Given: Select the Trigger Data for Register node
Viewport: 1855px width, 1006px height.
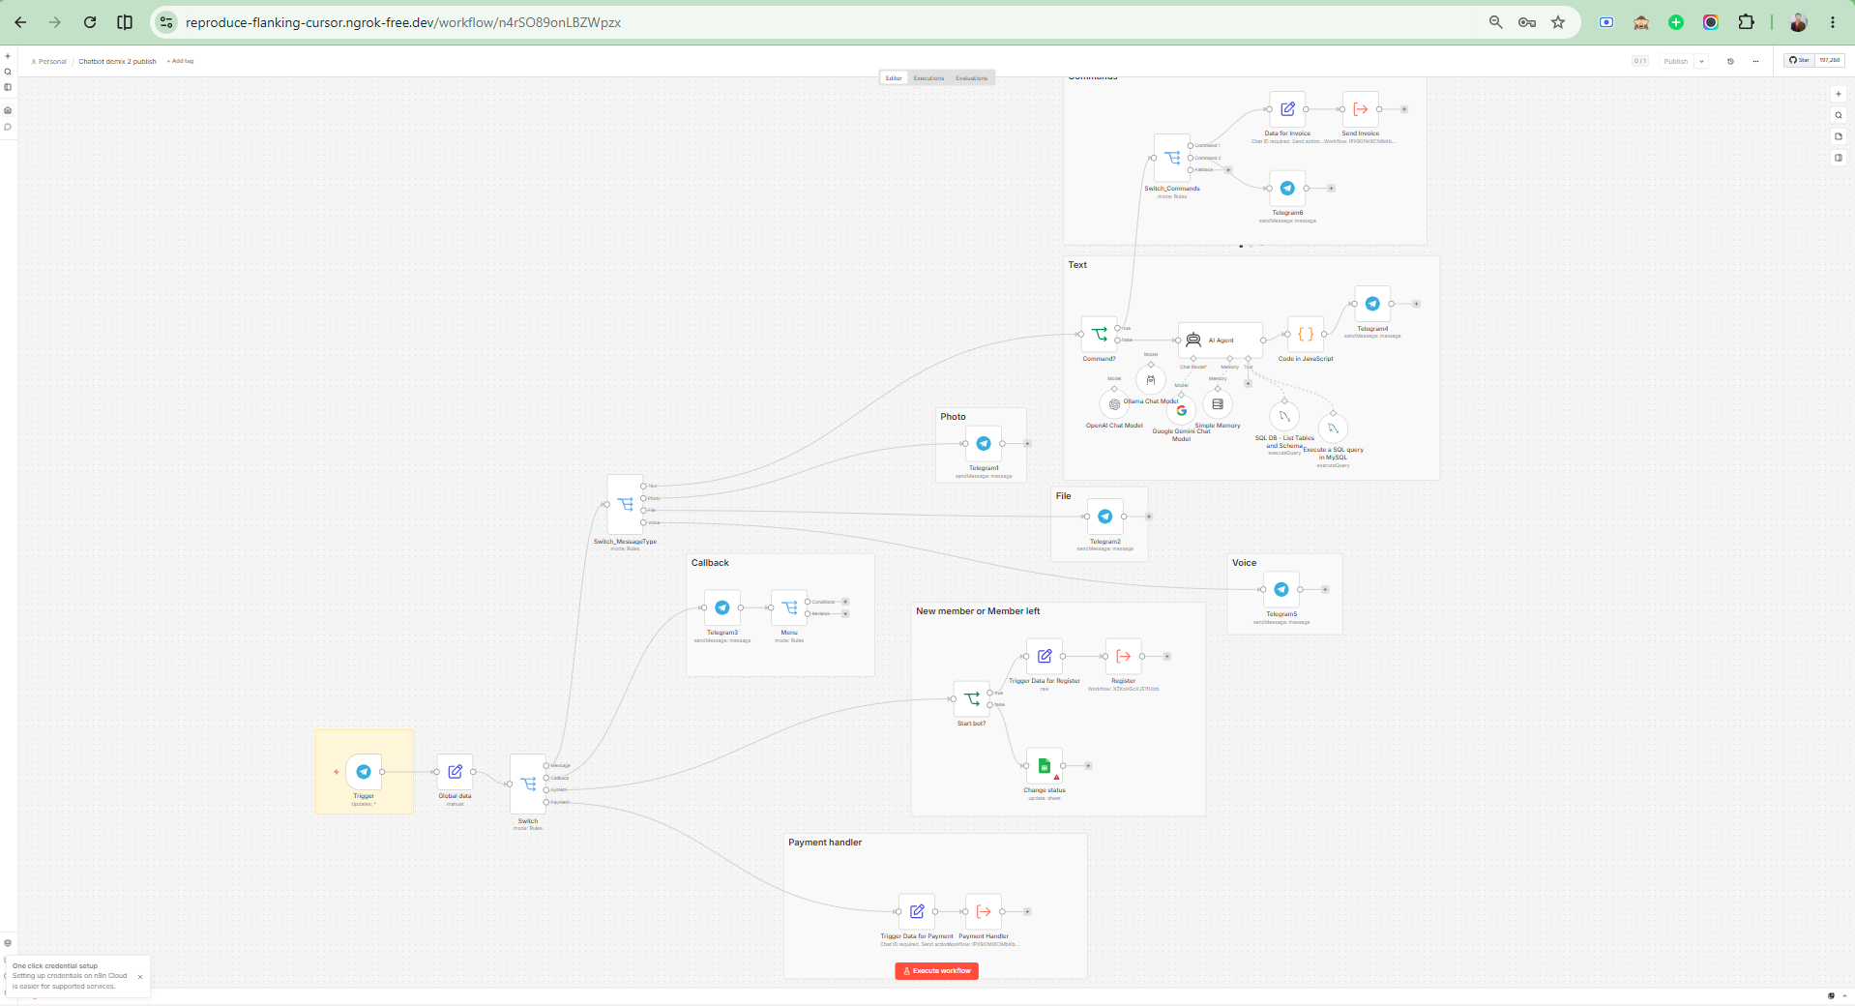Looking at the screenshot, I should point(1045,656).
